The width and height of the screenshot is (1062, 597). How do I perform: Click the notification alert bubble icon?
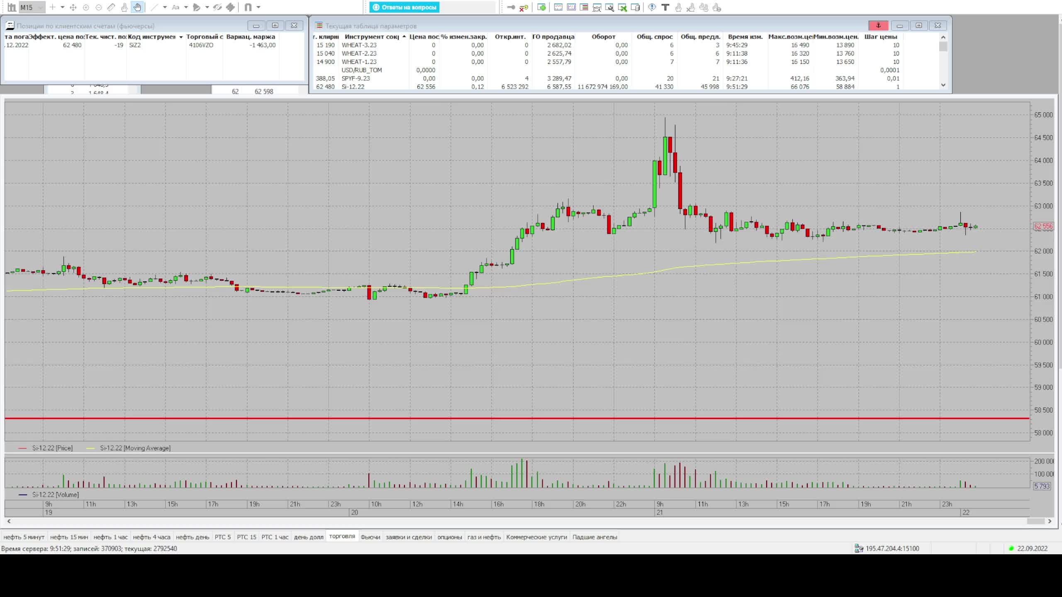tap(652, 7)
